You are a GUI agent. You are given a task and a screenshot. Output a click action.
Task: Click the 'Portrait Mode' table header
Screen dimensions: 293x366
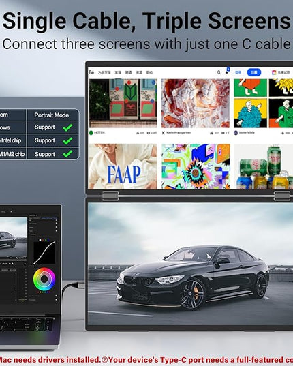point(52,115)
